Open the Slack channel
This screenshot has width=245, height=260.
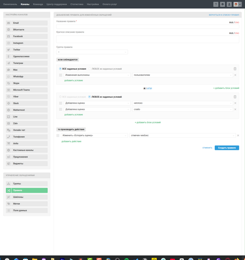[26, 103]
